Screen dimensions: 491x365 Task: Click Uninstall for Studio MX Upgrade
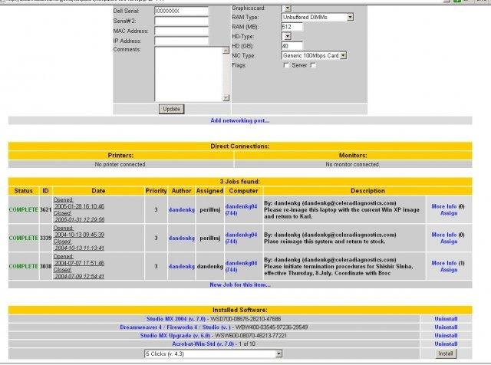[x=446, y=335]
